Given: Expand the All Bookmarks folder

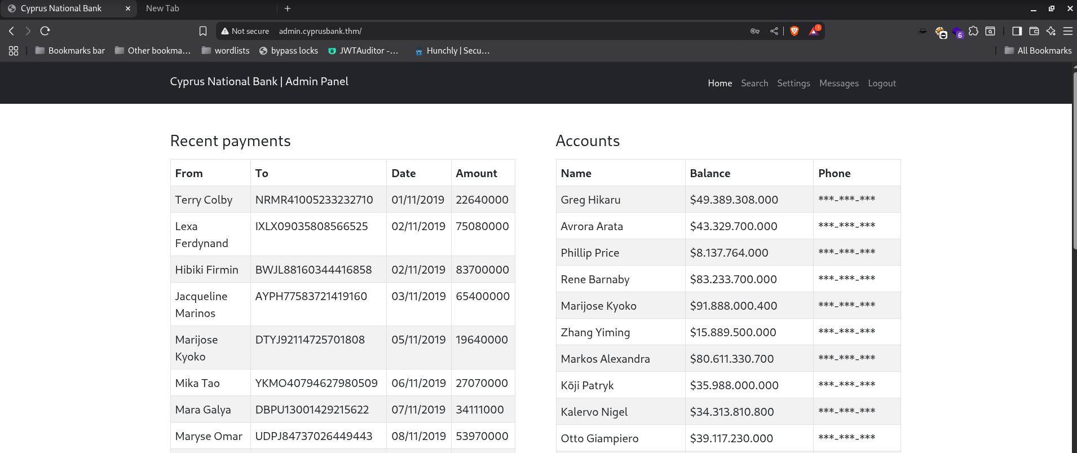Looking at the screenshot, I should 1038,51.
